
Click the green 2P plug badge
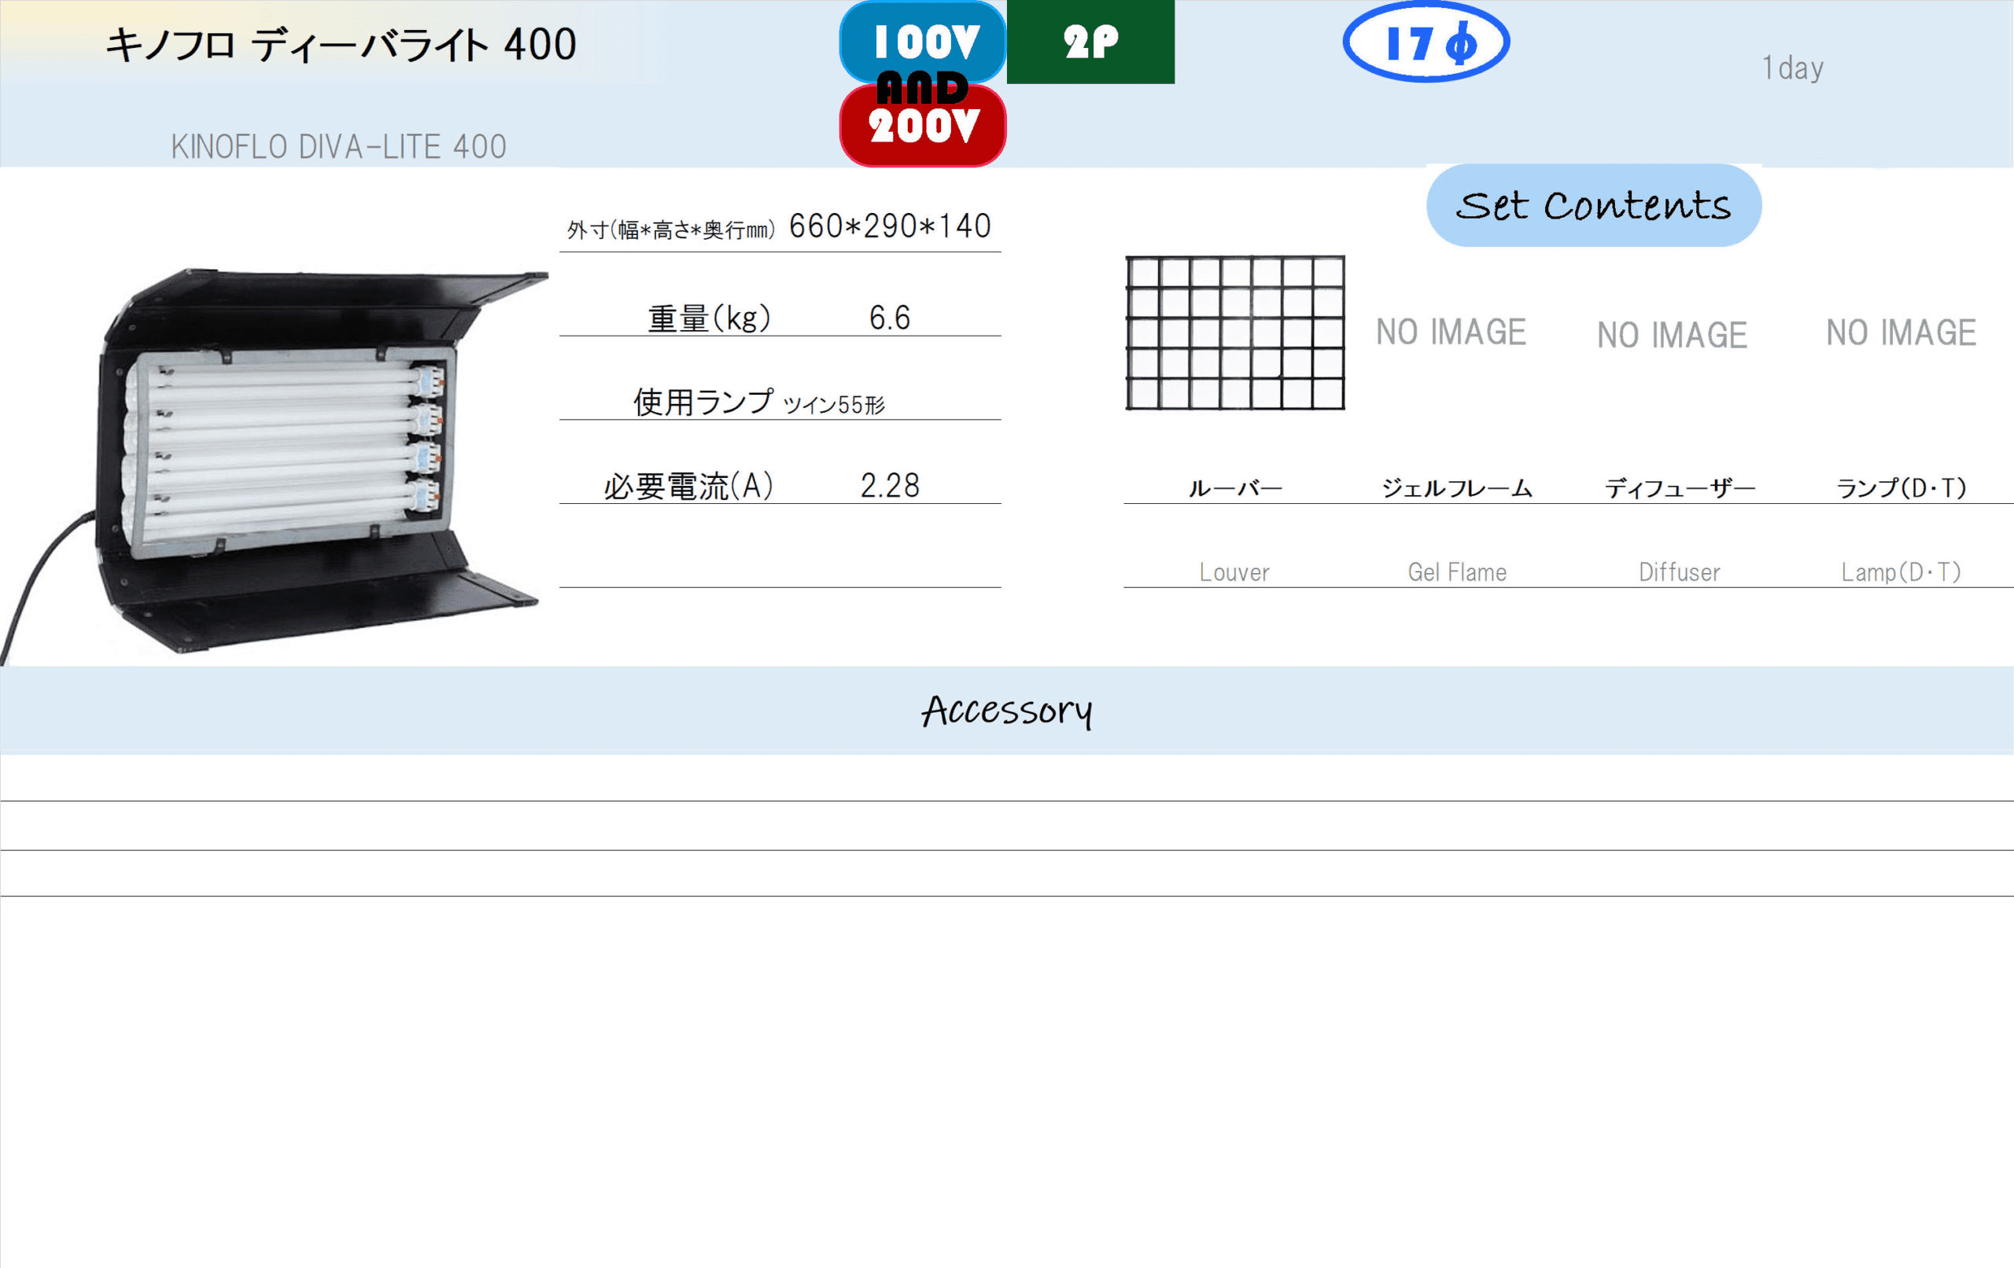pos(1090,41)
